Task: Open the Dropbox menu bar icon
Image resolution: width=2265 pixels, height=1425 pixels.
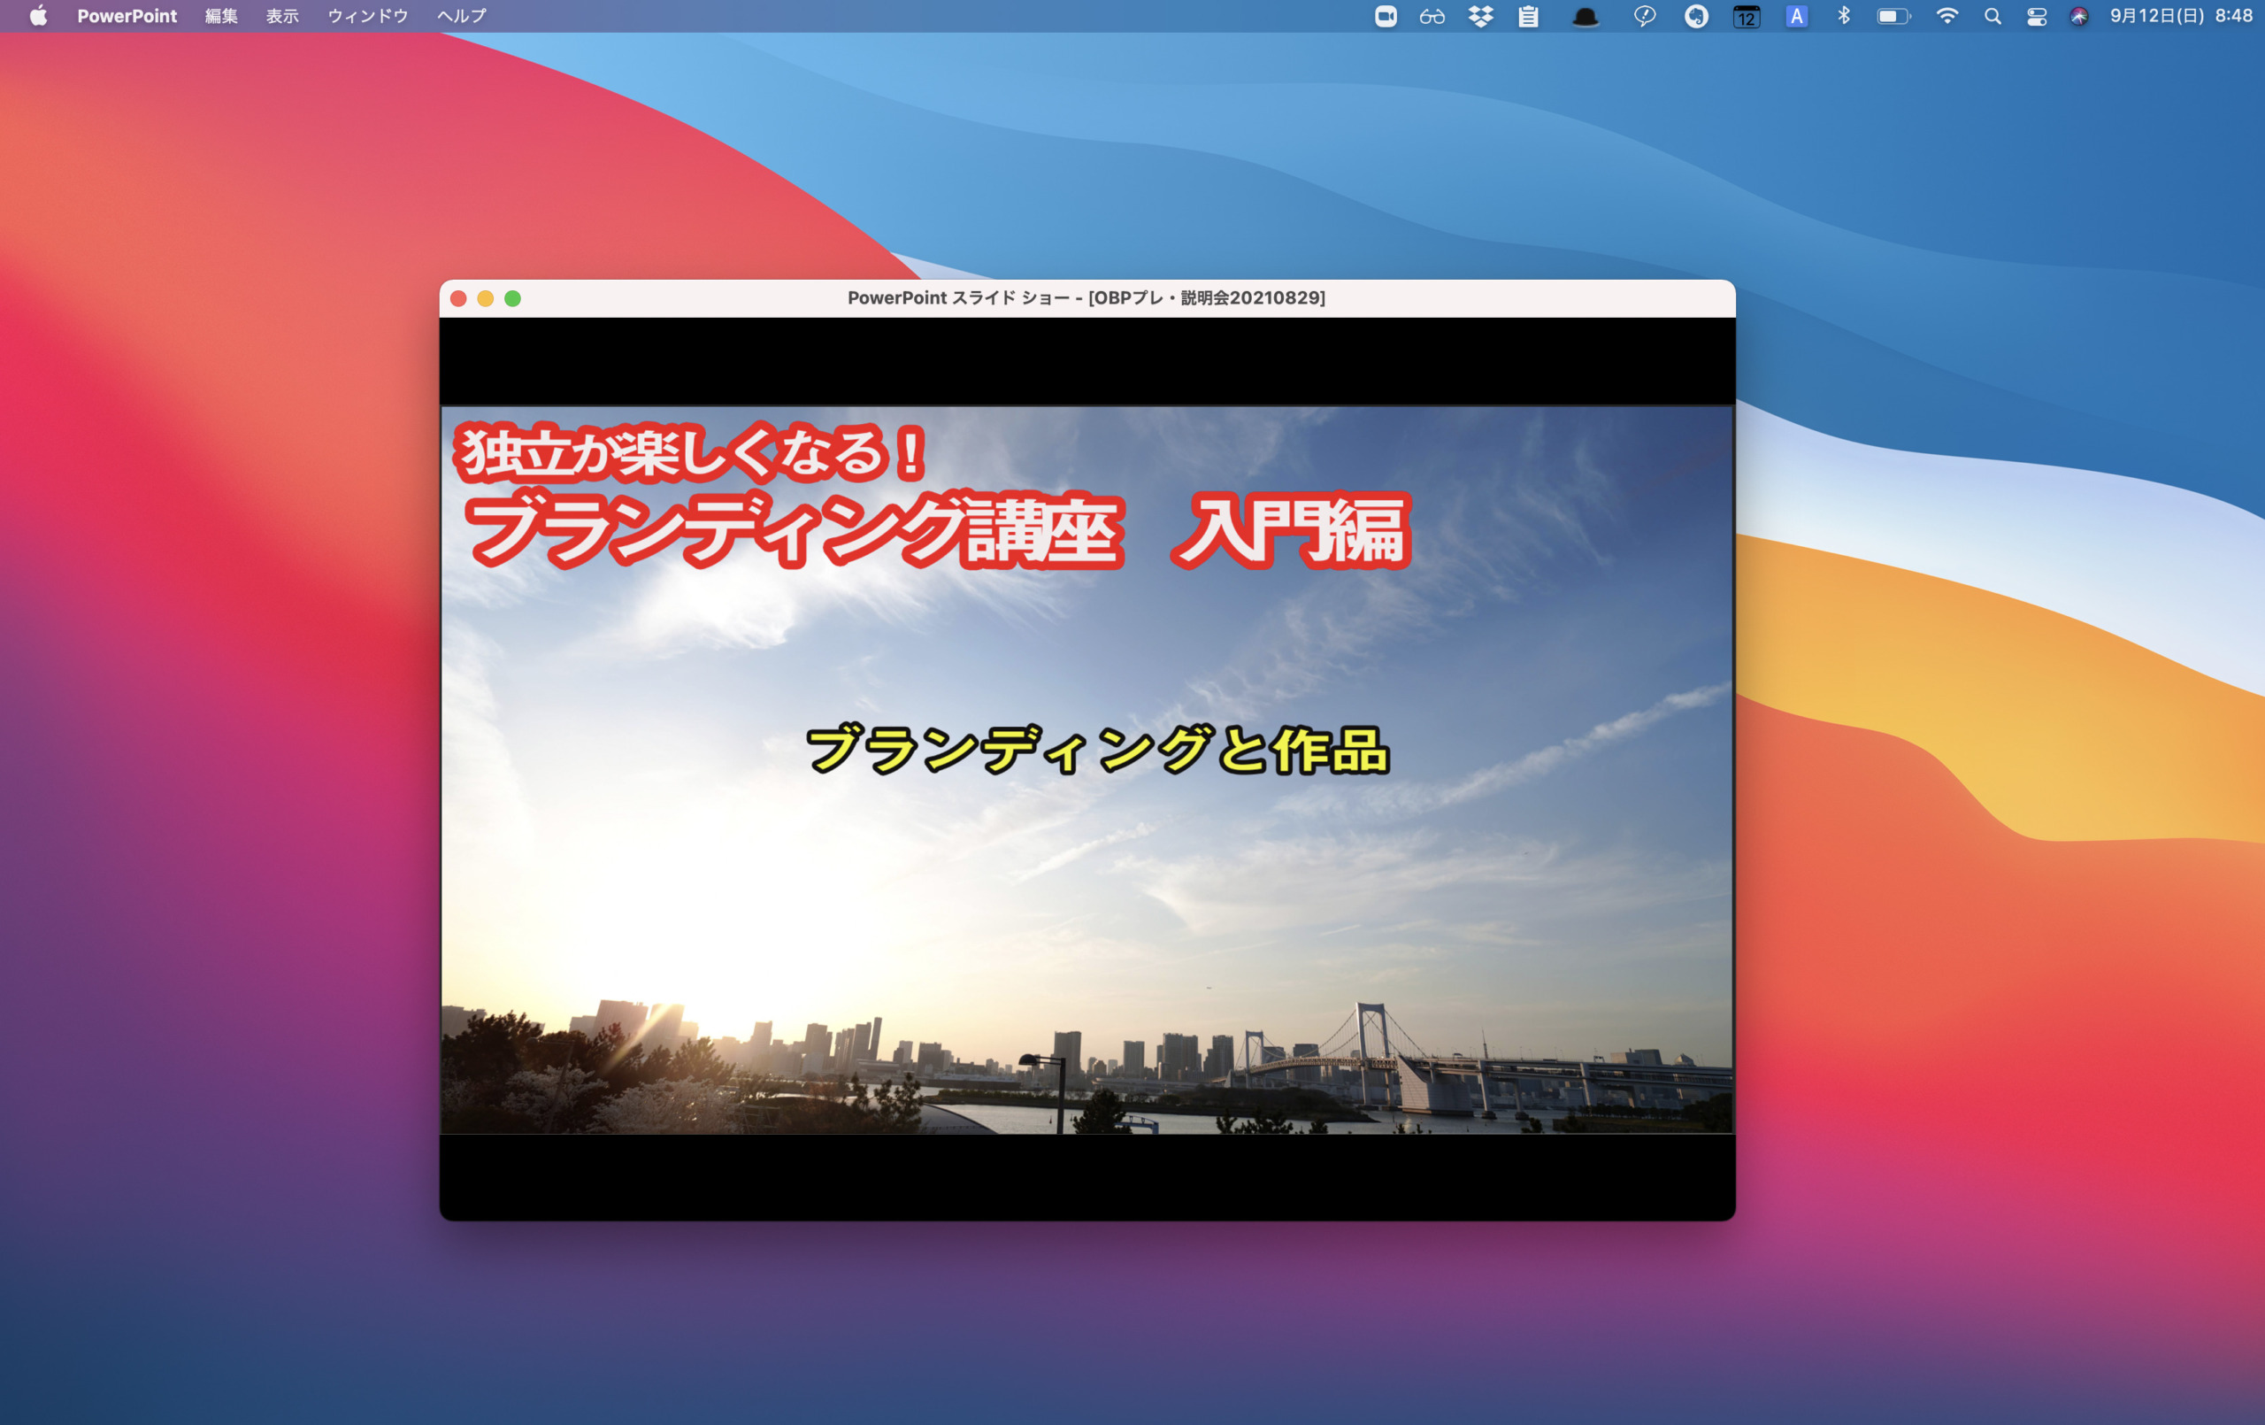Action: point(1480,16)
